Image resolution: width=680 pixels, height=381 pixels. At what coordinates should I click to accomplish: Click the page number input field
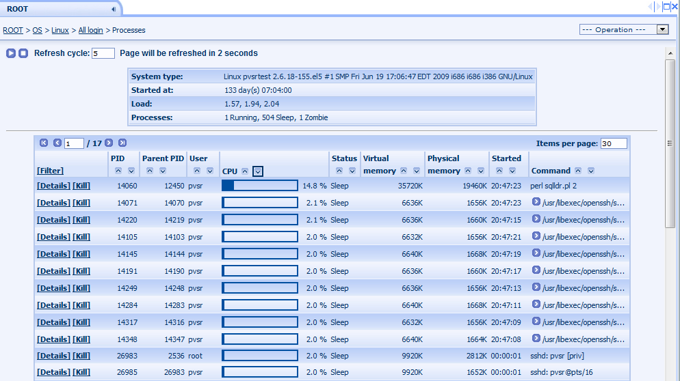(74, 143)
